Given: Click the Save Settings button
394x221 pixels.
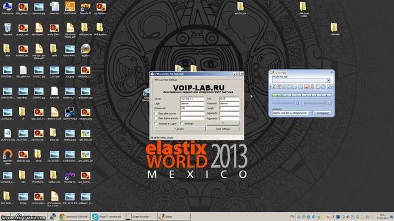Looking at the screenshot, I should (x=223, y=129).
